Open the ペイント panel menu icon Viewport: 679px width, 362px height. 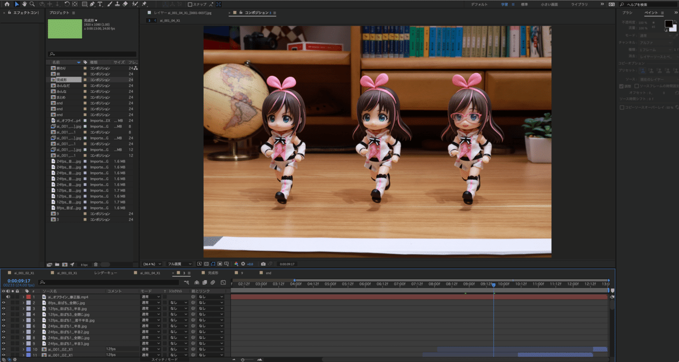tap(663, 12)
